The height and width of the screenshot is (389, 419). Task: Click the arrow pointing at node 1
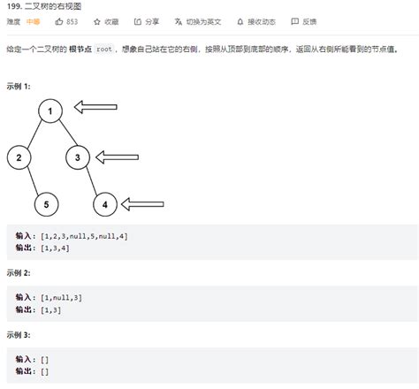point(95,107)
